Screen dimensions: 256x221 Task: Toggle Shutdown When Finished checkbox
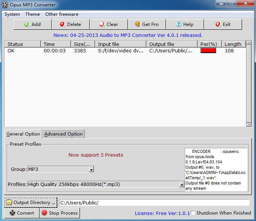click(x=193, y=213)
